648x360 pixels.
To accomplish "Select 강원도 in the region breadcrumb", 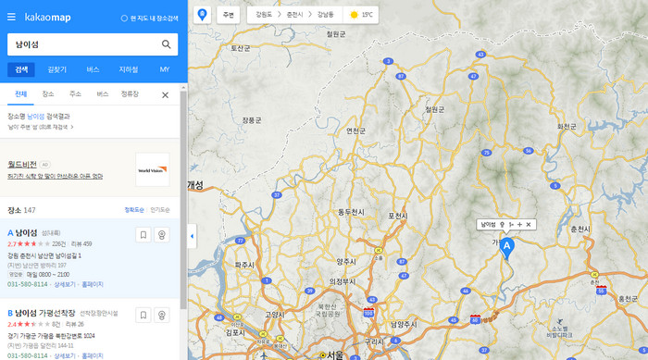I will pyautogui.click(x=264, y=15).
